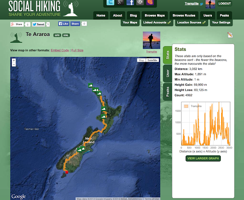This screenshot has height=200, width=244.
Task: Click Tramplite link under profile photo
Action: [x=152, y=52]
